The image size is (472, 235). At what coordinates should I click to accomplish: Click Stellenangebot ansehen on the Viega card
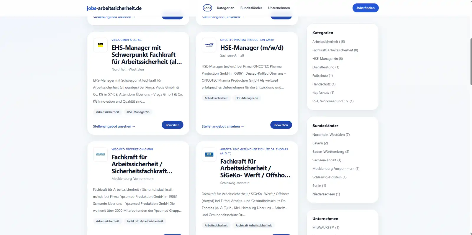pyautogui.click(x=114, y=126)
